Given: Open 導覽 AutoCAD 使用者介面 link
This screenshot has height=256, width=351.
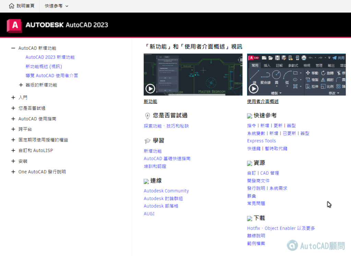Looking at the screenshot, I should click(x=52, y=76).
